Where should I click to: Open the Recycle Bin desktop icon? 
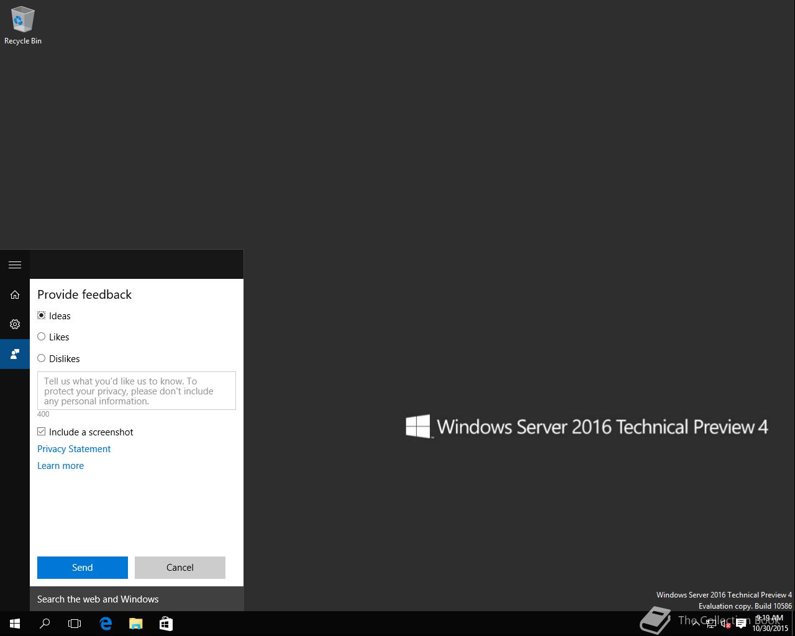pyautogui.click(x=22, y=26)
